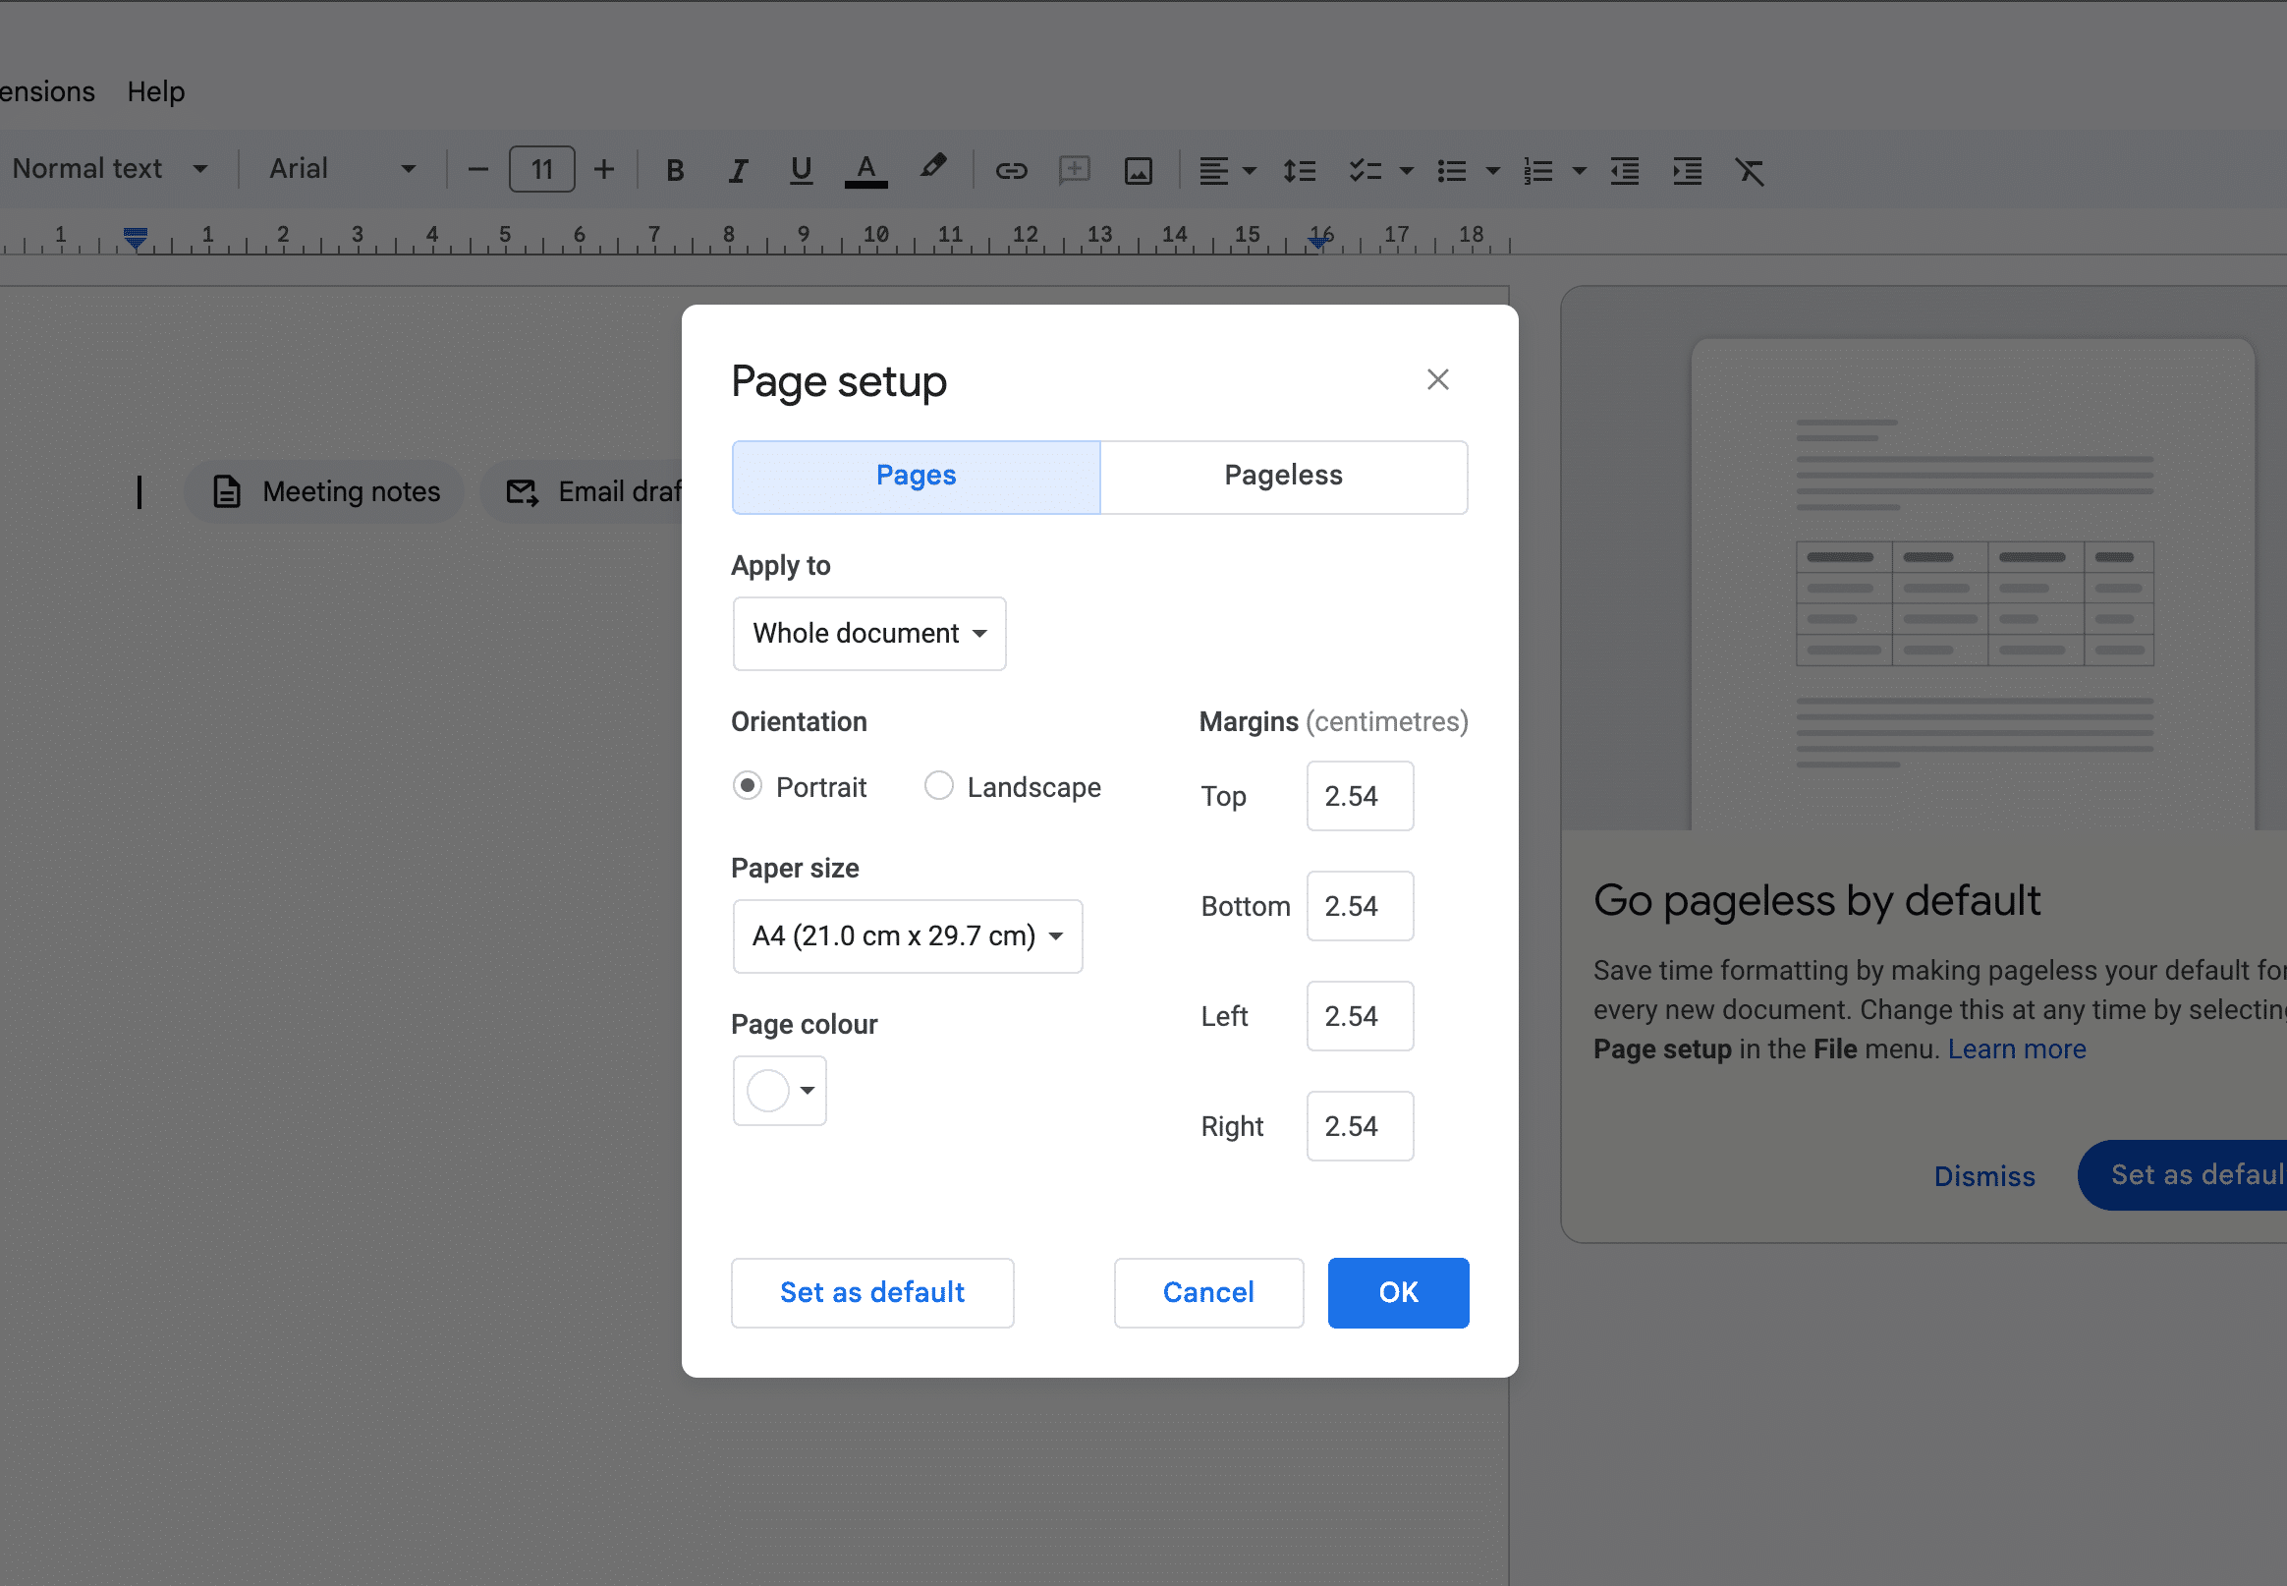Close the Page setup dialog
Viewport: 2287px width, 1586px height.
[x=1436, y=379]
